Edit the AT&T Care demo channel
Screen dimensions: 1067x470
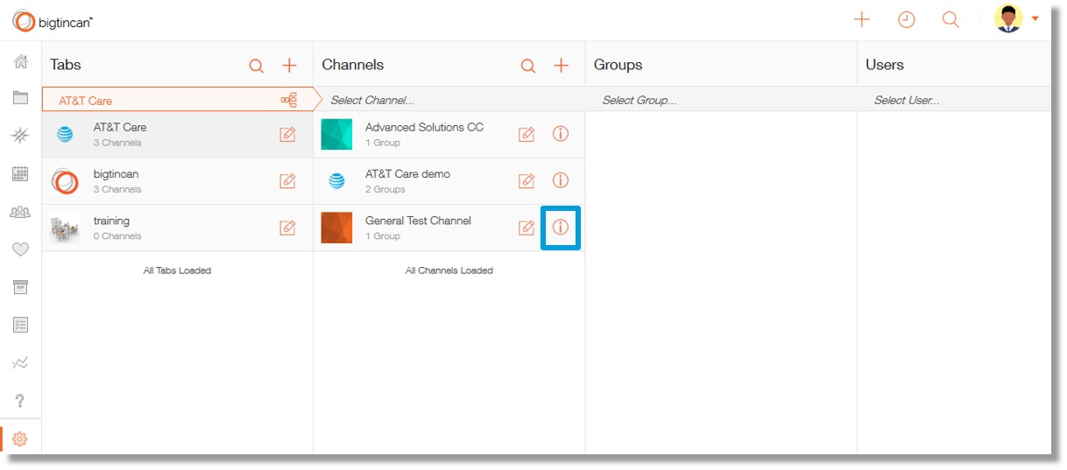pyautogui.click(x=526, y=181)
